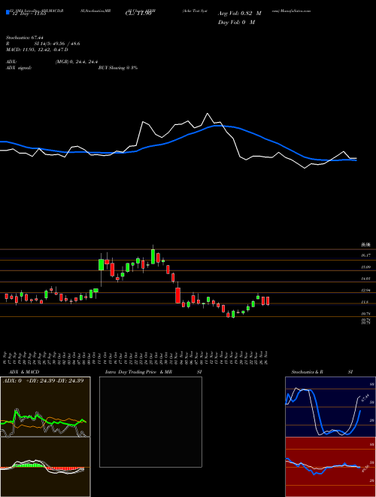Open the empty Intra Day Trading chart box

pos(150,422)
